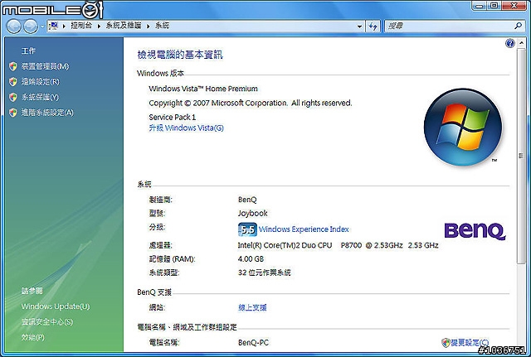531x357 pixels.
Task: Minimize the System window
Action: (480, 6)
